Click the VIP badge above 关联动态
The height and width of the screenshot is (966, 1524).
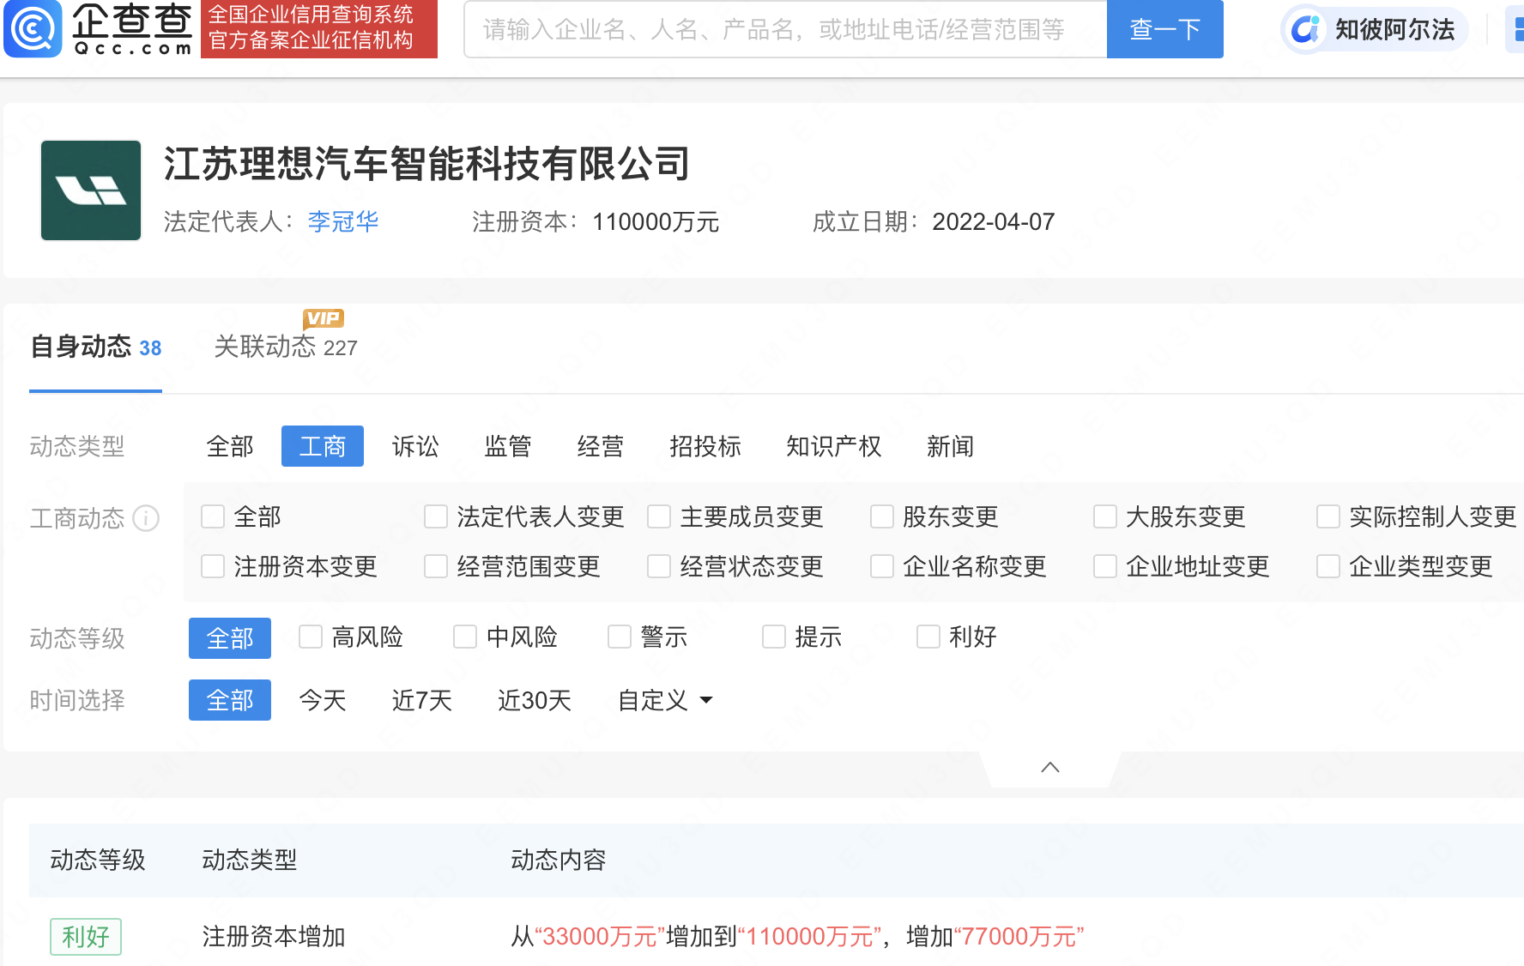point(323,318)
